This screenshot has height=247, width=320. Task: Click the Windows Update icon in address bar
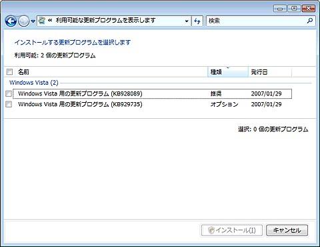point(41,21)
